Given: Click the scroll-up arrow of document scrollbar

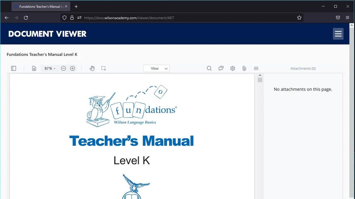Looking at the screenshot, I should coord(260,76).
